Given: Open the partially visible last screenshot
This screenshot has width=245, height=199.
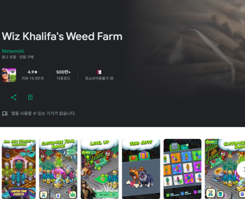Looking at the screenshot, I should [225, 169].
